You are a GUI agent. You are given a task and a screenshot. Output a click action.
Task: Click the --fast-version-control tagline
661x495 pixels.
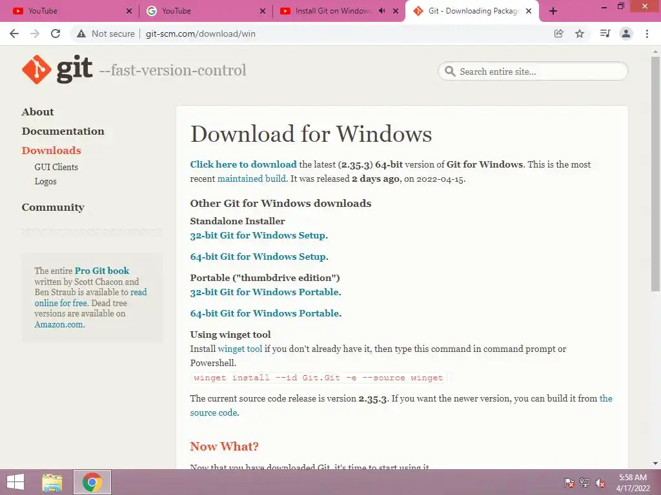pos(173,70)
